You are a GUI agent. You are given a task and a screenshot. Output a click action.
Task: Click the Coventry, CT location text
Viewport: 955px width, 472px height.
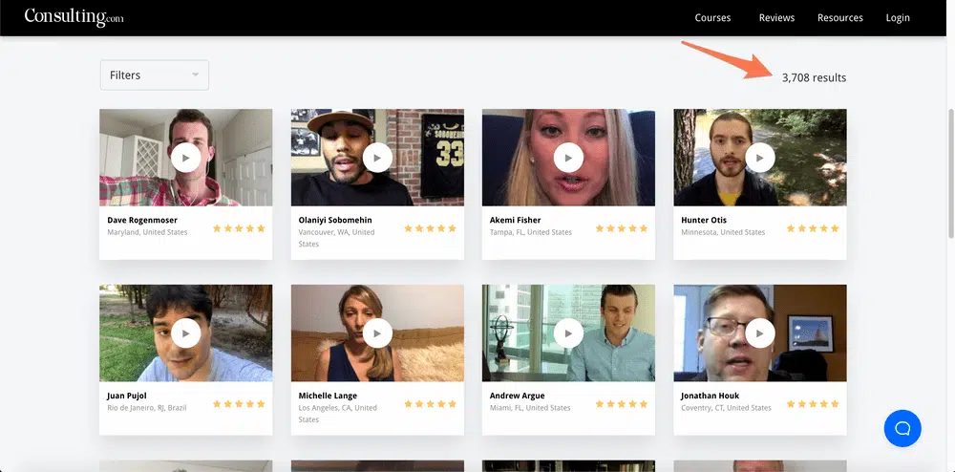(726, 407)
